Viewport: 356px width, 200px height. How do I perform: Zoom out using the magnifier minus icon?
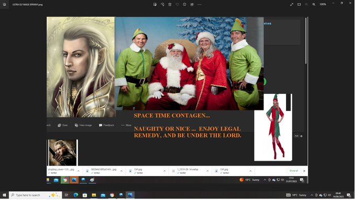pos(306,4)
